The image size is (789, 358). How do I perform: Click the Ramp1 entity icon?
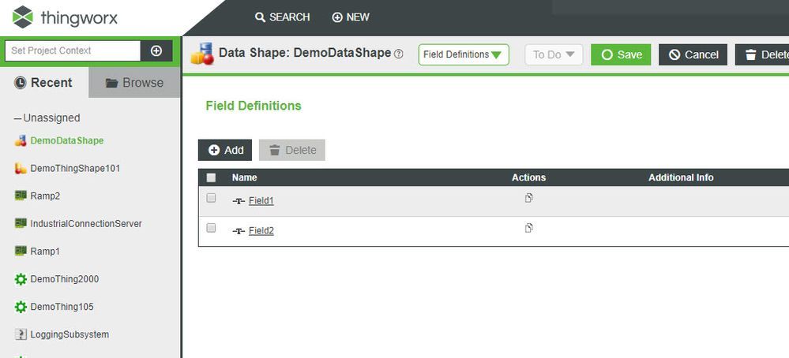point(20,251)
